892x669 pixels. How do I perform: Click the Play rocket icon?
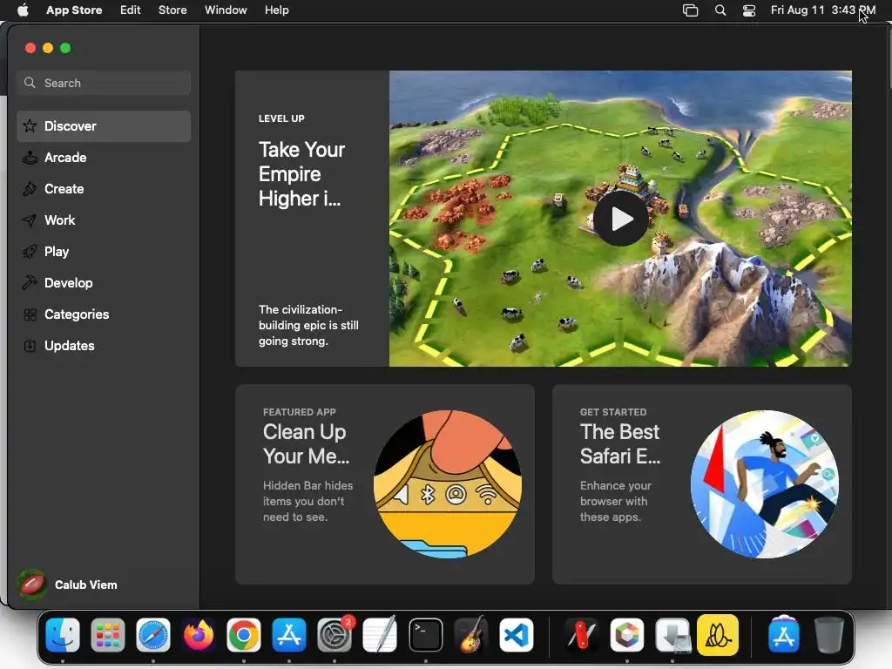30,252
